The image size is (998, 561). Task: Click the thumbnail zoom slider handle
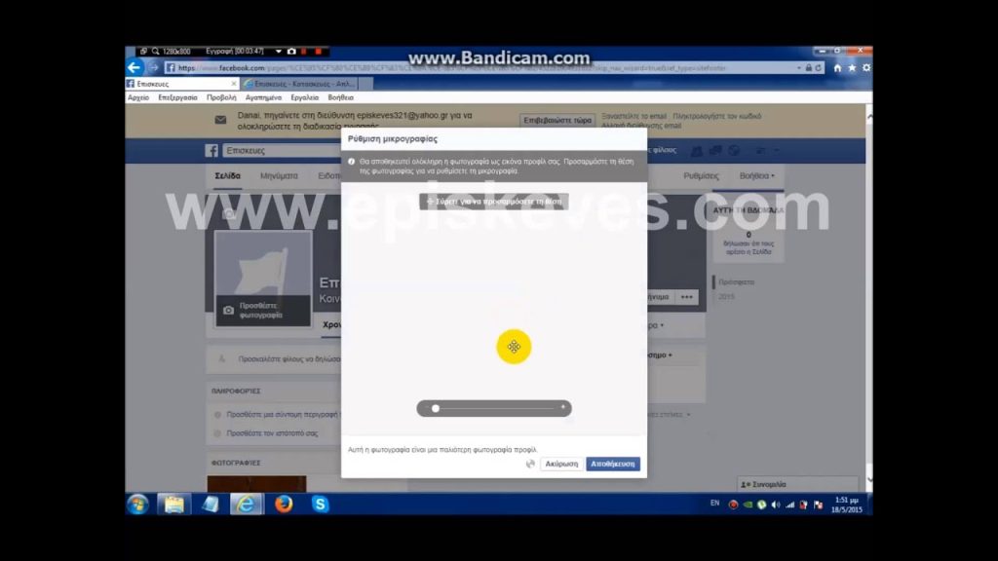[436, 408]
